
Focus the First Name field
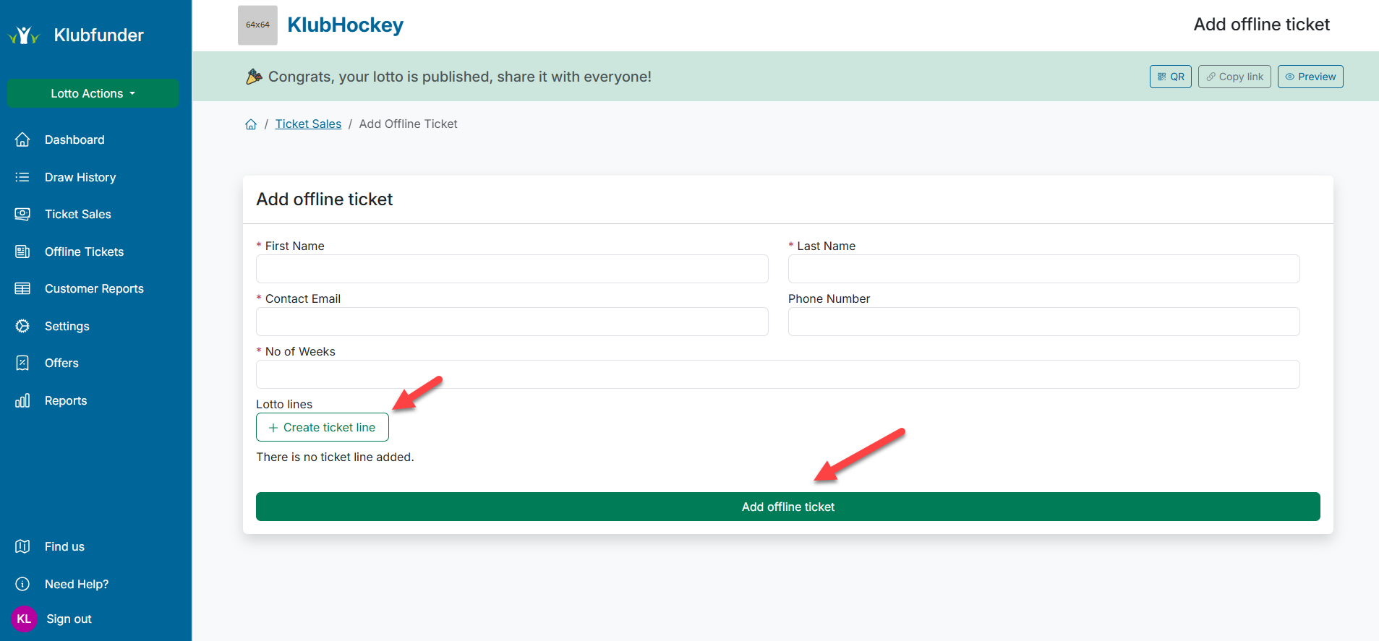click(x=512, y=269)
